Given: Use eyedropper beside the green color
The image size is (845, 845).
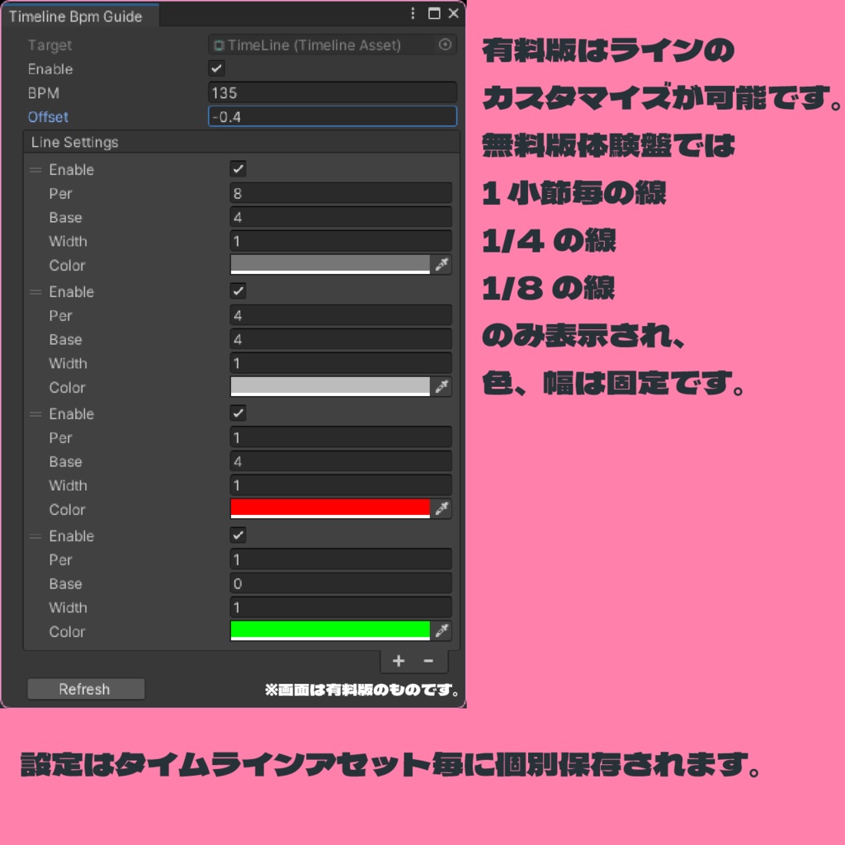Looking at the screenshot, I should tap(442, 631).
